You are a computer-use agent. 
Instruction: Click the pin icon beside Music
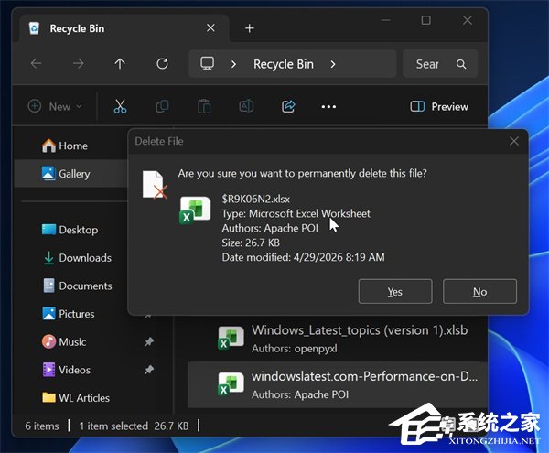pyautogui.click(x=149, y=341)
